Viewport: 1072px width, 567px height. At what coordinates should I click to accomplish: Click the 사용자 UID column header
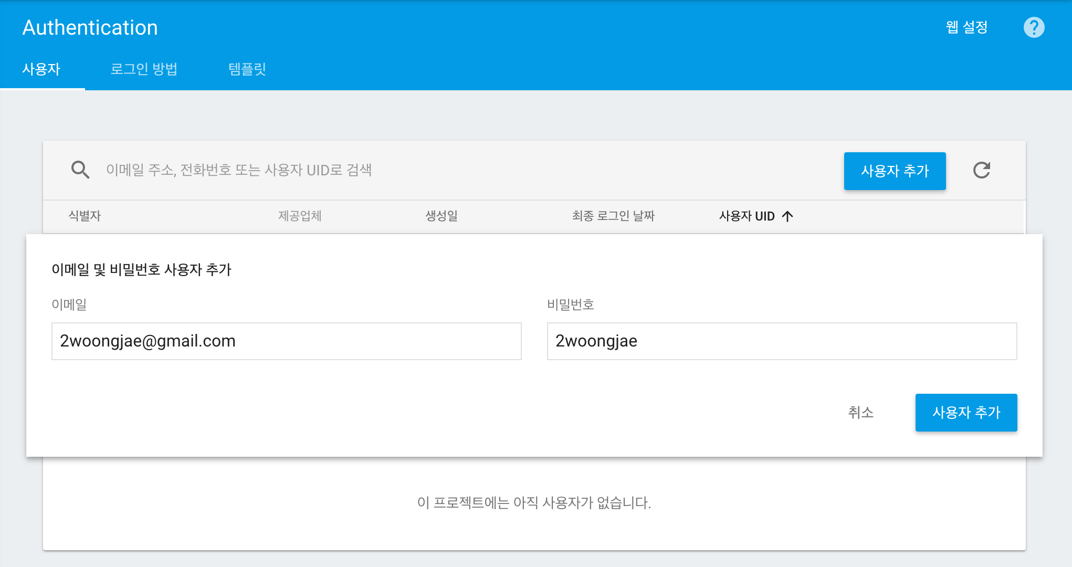pyautogui.click(x=747, y=216)
